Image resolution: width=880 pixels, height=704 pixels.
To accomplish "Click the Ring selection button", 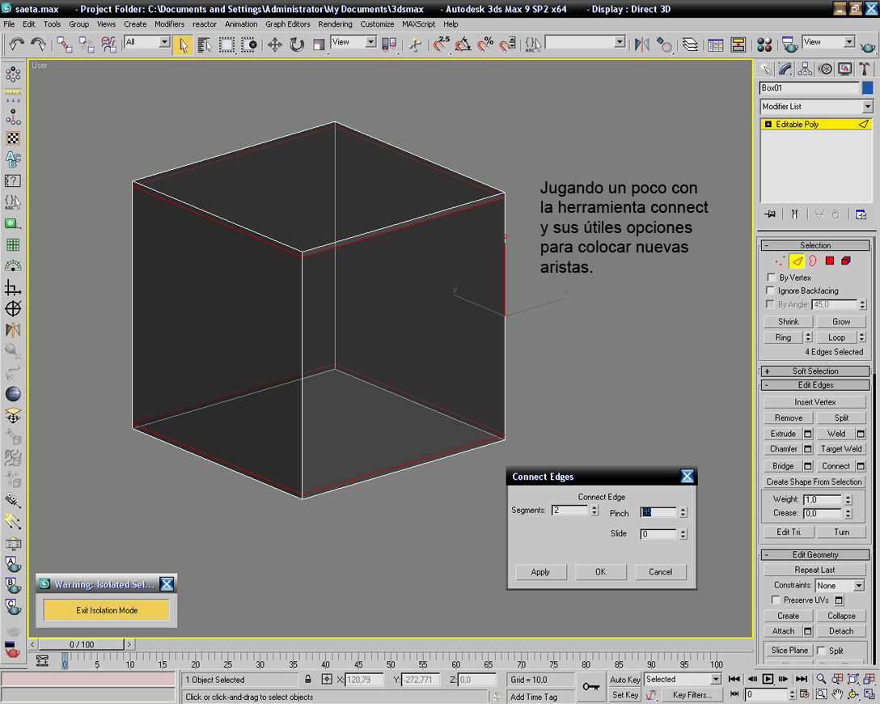I will tap(783, 337).
